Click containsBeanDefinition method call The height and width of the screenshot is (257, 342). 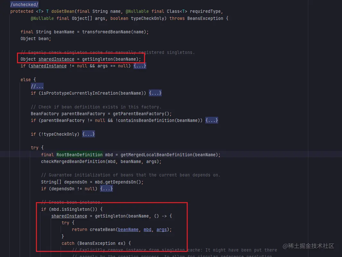pos(146,120)
